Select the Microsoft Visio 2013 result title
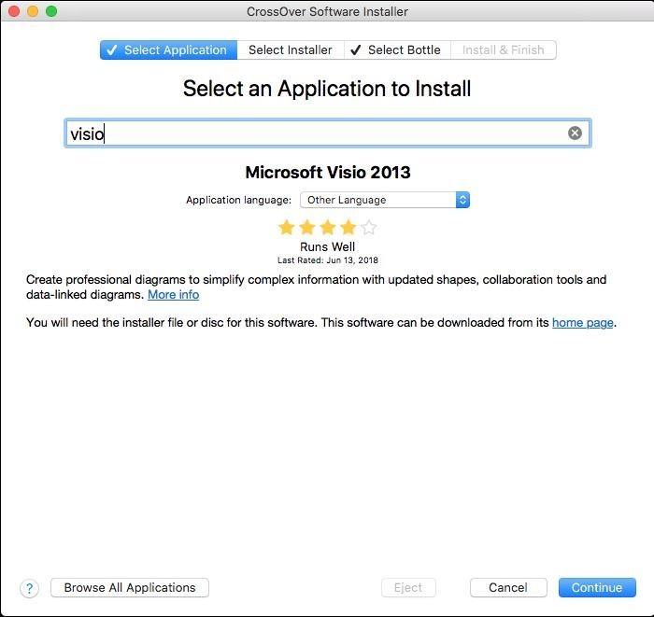Viewport: 654px width, 617px height. [x=328, y=173]
